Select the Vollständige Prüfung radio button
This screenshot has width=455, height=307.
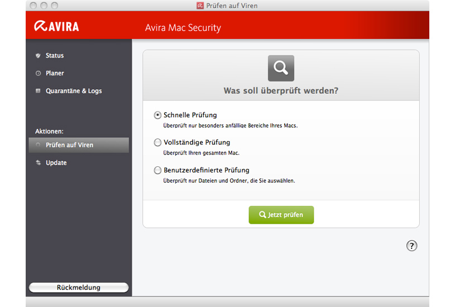157,142
